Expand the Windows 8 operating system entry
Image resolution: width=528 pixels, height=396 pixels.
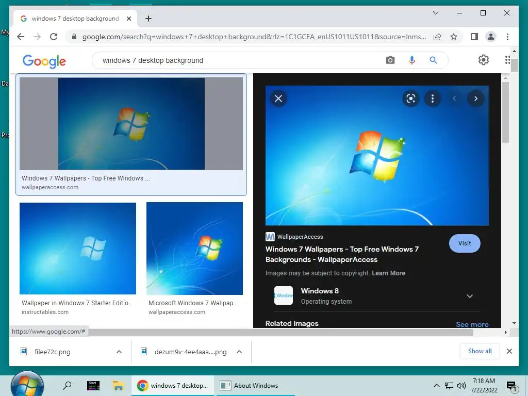[470, 296]
